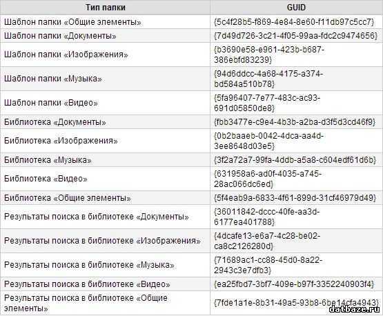Click the «Тип папки» column header
The image size is (383, 316).
click(x=106, y=8)
